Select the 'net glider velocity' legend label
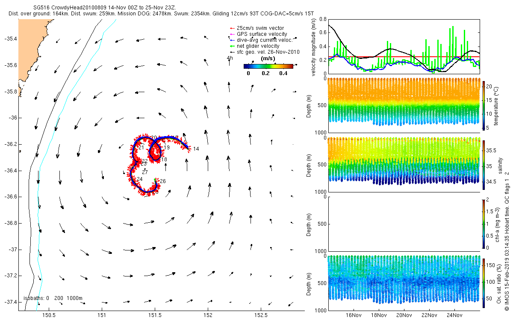 258,46
